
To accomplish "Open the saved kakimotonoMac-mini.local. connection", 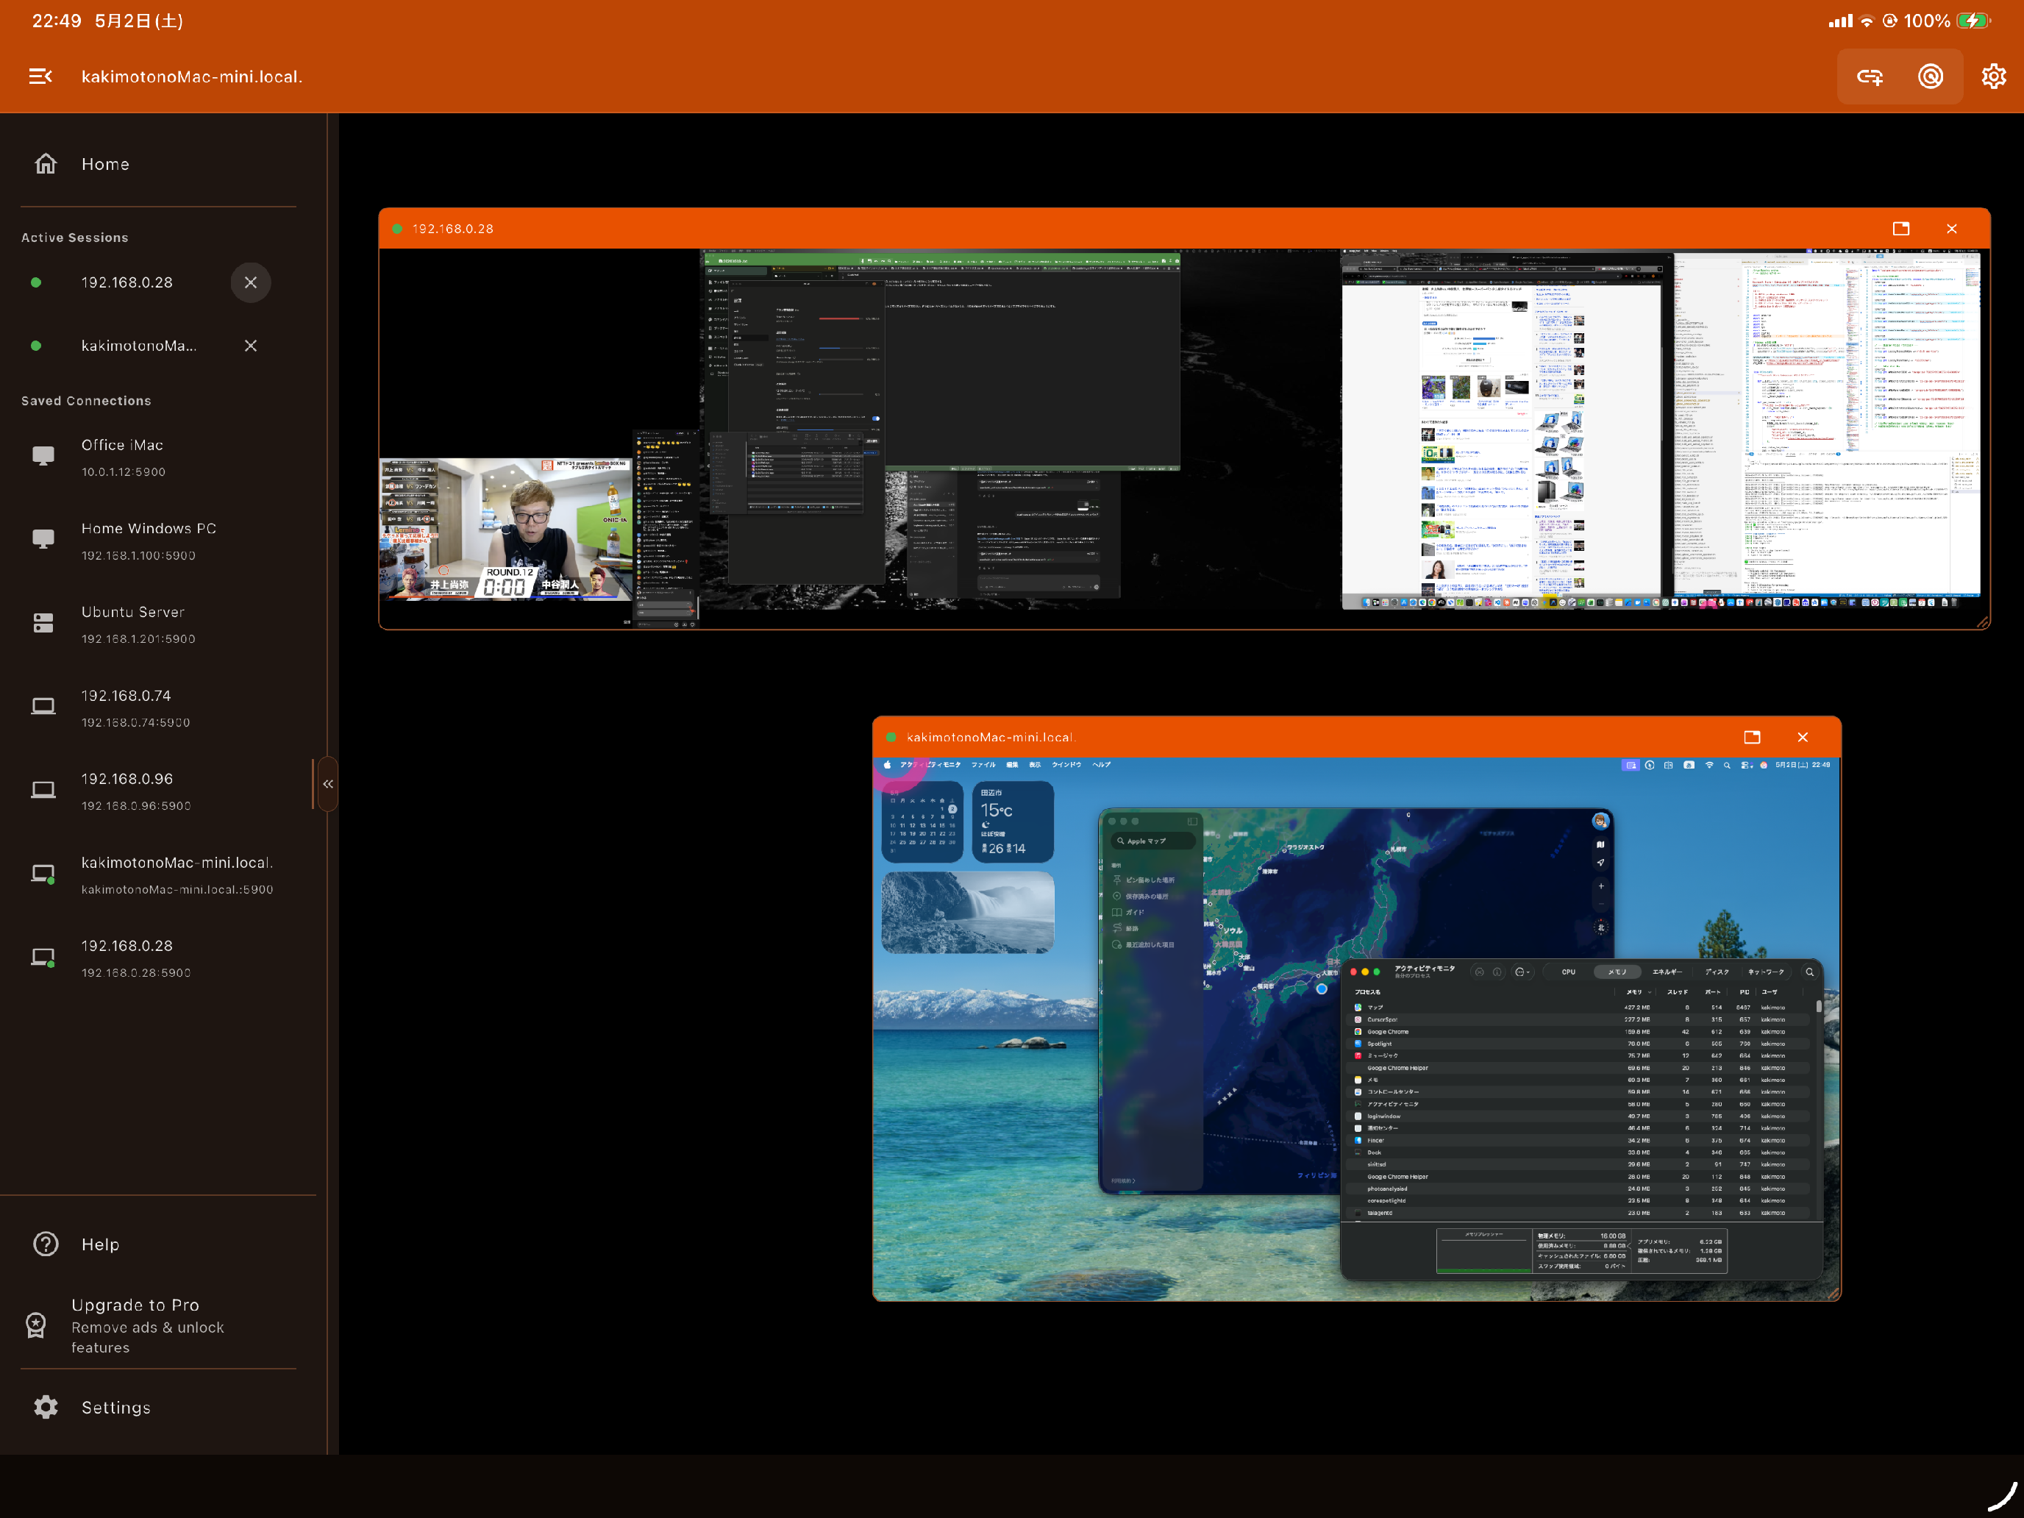I will point(158,874).
